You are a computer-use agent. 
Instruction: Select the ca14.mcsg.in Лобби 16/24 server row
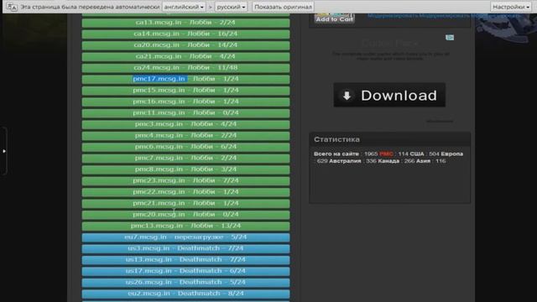click(x=185, y=34)
